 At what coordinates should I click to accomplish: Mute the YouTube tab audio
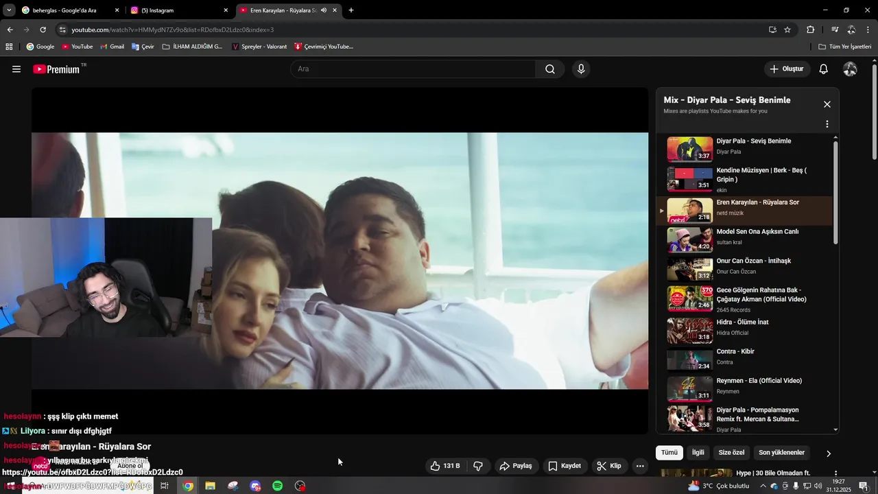[x=324, y=10]
